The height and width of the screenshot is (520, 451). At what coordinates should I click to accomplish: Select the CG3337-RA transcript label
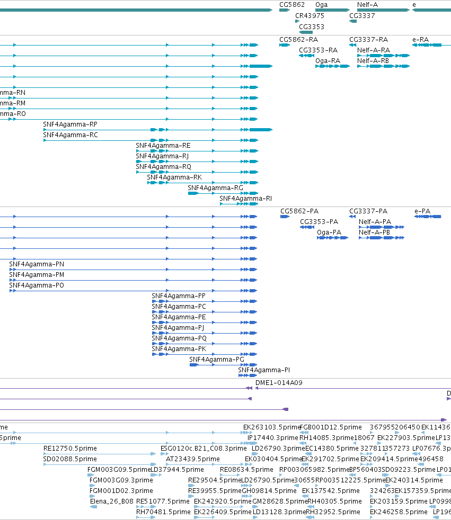pos(368,40)
